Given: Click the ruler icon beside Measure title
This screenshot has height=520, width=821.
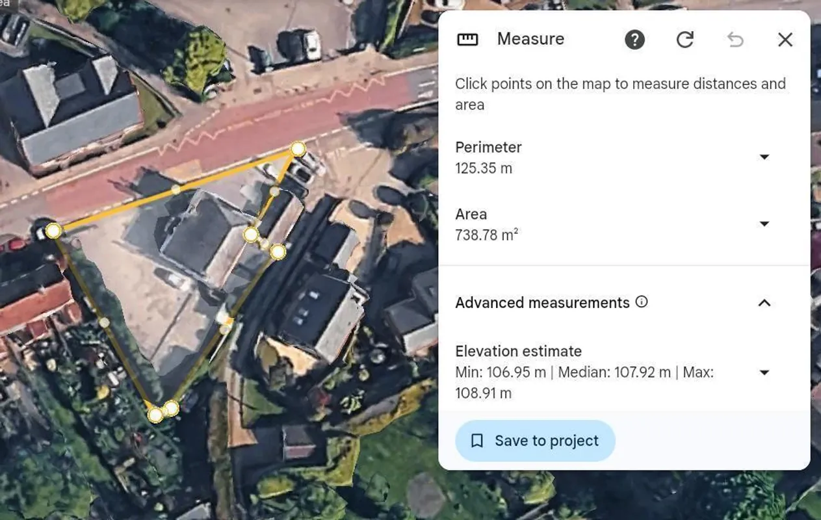Looking at the screenshot, I should (x=467, y=40).
